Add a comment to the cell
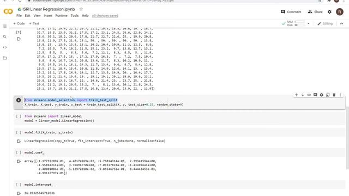This screenshot has height=196, width=349. 315,95
